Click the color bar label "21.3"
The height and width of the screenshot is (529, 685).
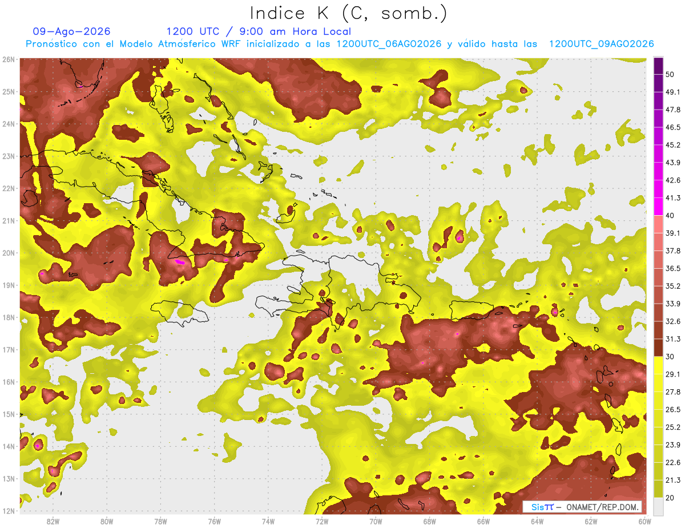[x=672, y=480]
